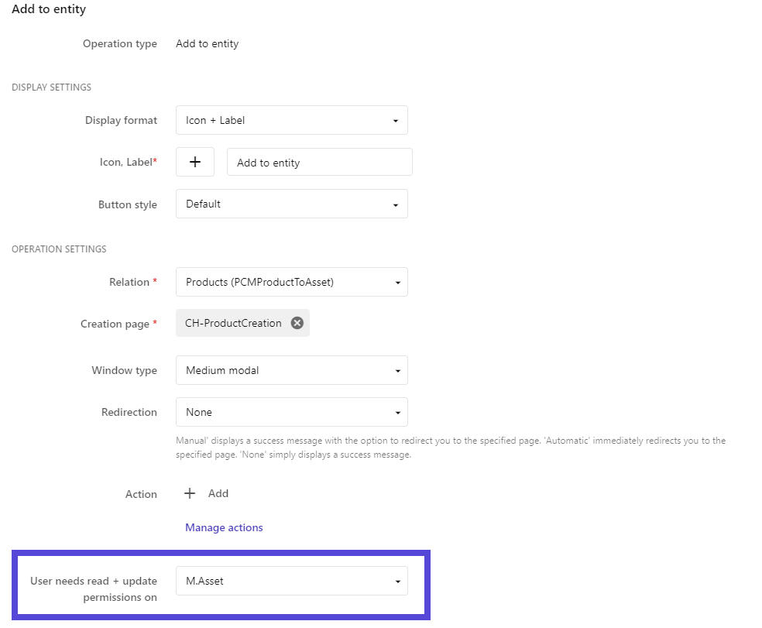Remove CH-ProductCreation with the X icon
Viewport: 762px width, 628px height.
[x=297, y=323]
